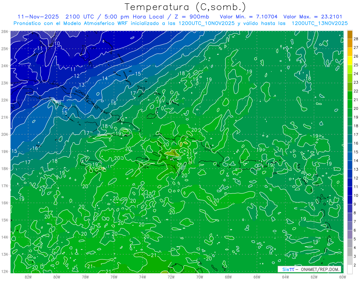Image resolution: width=364 pixels, height=281 pixels.
Task: Select light gray swatch between 2 and 3
Action: 350,260
